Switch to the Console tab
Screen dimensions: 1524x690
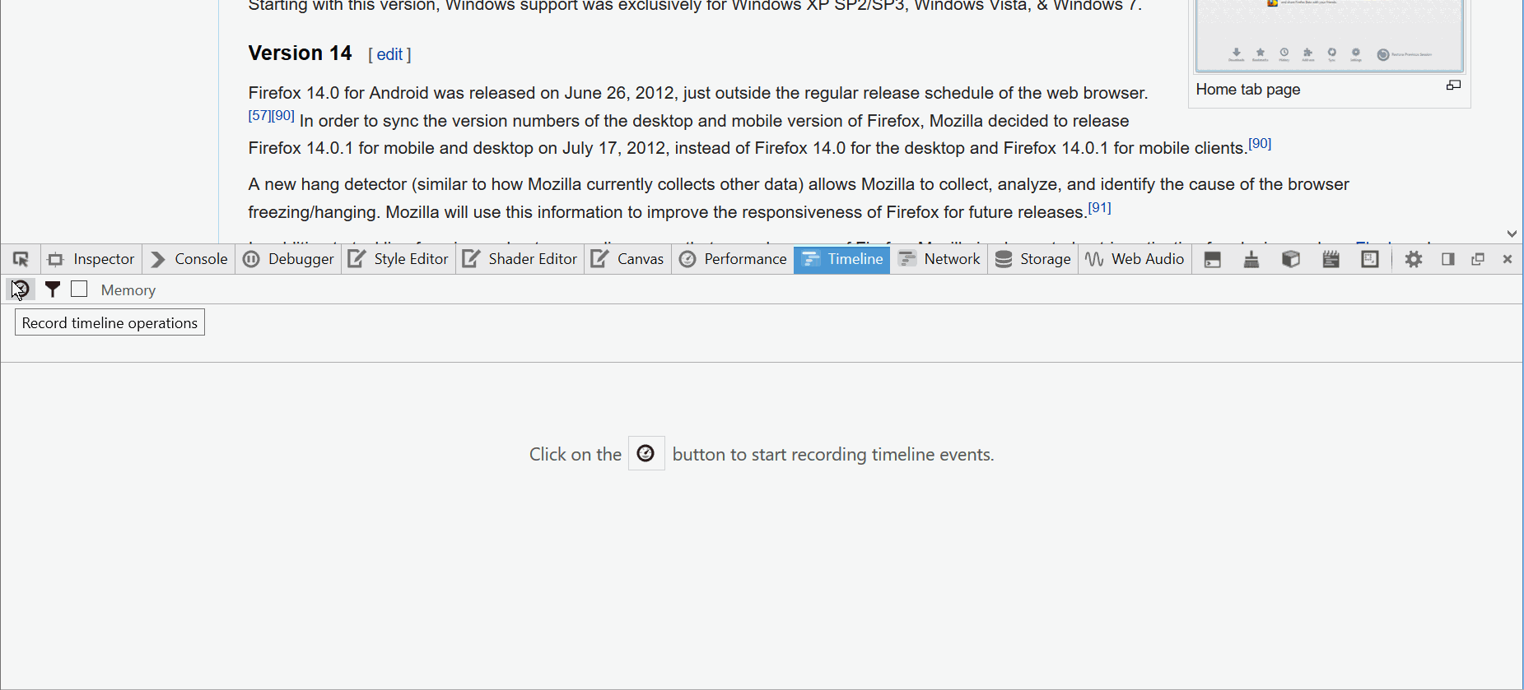189,259
